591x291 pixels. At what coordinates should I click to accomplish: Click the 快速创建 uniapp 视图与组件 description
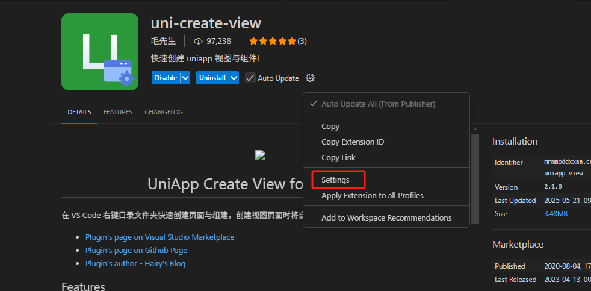click(205, 59)
